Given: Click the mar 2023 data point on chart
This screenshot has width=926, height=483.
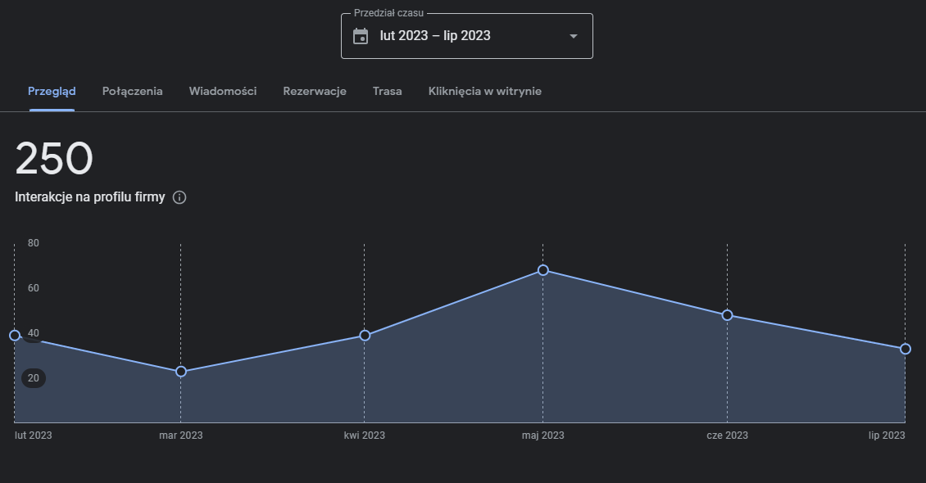Looking at the screenshot, I should pyautogui.click(x=181, y=372).
